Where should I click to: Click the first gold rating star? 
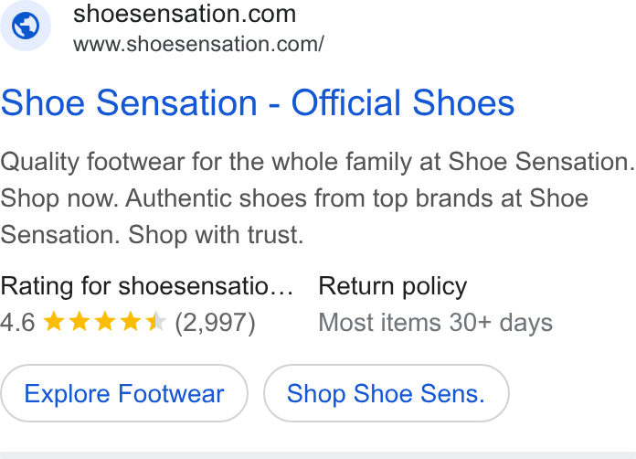pos(54,321)
